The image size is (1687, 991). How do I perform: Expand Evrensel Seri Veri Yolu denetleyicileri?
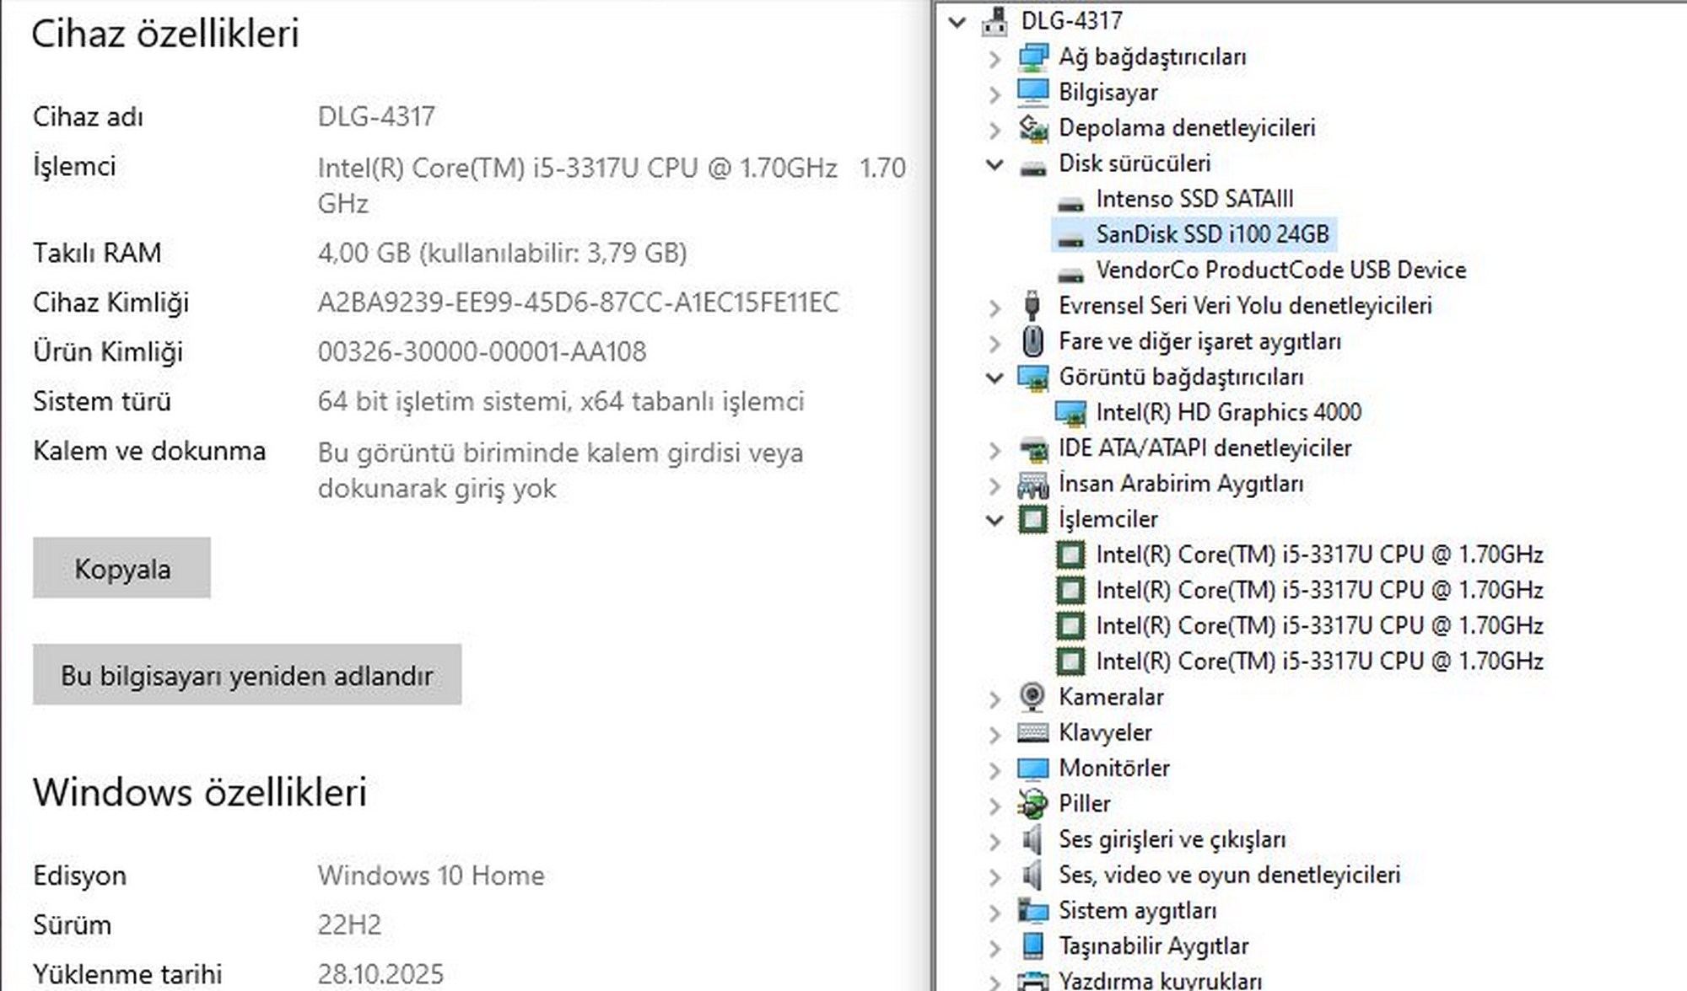click(x=994, y=307)
